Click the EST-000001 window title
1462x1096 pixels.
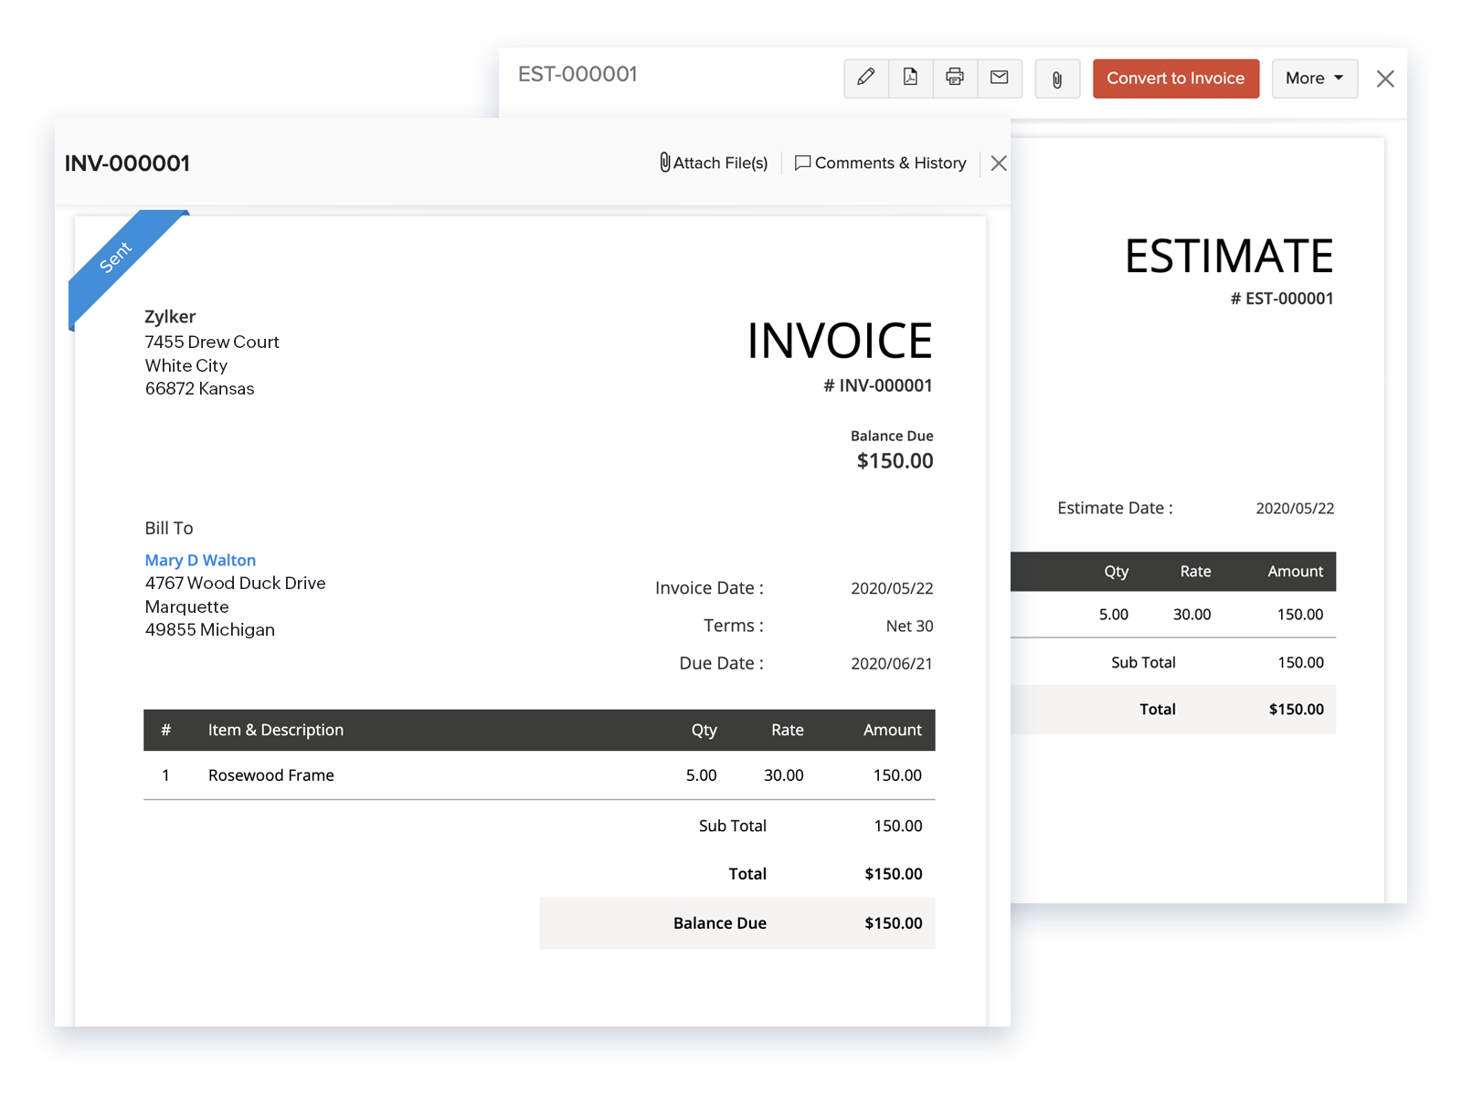578,74
